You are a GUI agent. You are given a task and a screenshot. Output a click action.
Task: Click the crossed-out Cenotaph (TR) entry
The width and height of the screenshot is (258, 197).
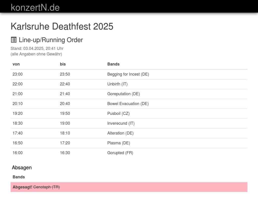(46, 187)
